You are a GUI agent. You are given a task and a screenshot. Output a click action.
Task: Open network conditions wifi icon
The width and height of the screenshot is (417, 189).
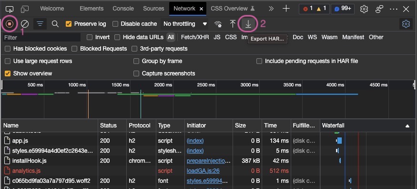[218, 24]
